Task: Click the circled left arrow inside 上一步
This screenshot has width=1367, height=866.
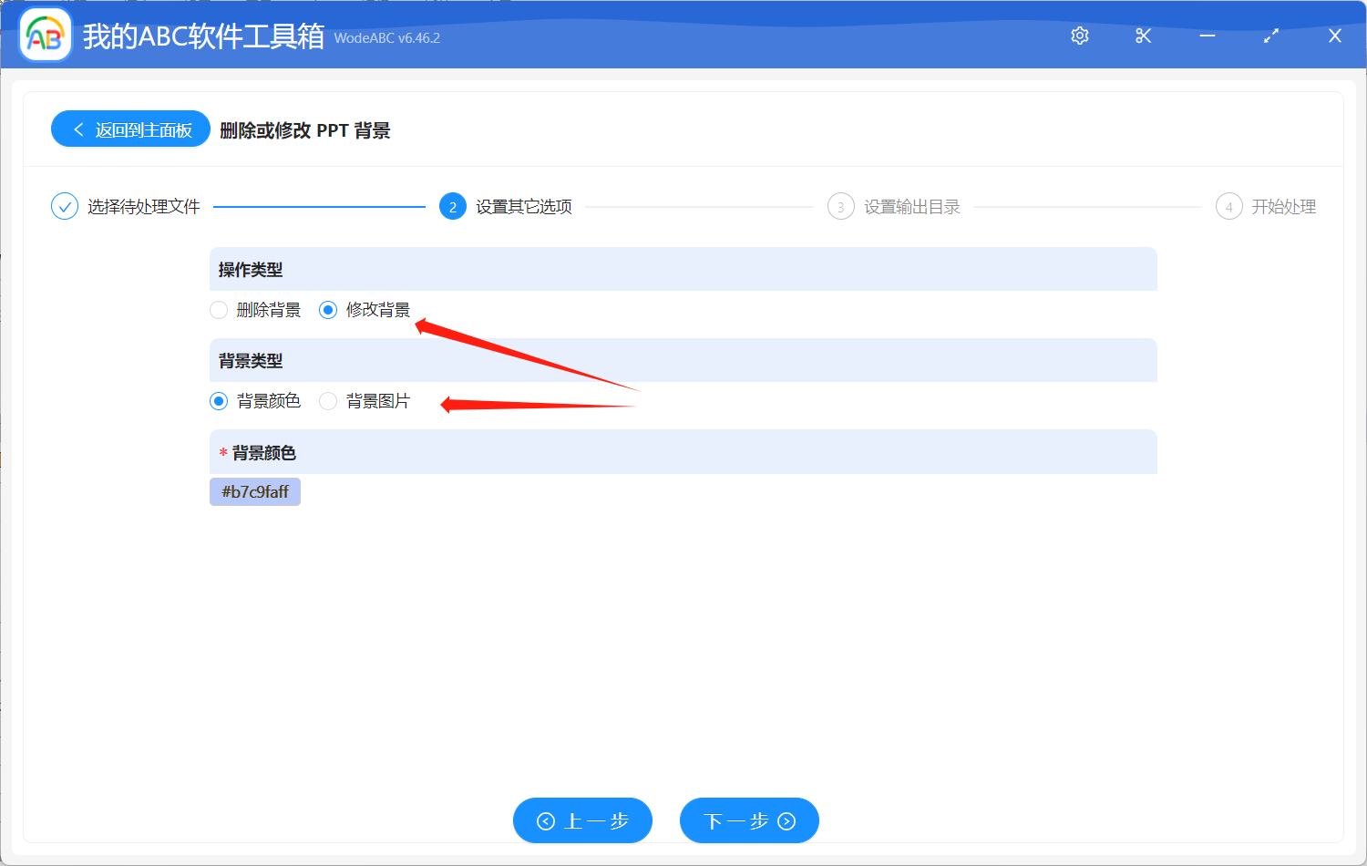Action: click(547, 820)
